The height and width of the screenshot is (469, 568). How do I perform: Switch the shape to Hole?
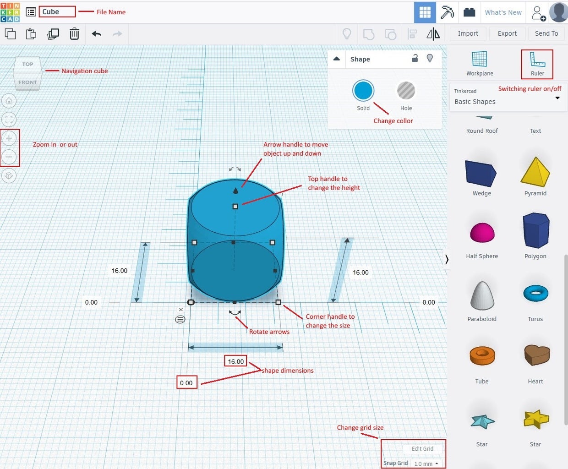point(406,91)
